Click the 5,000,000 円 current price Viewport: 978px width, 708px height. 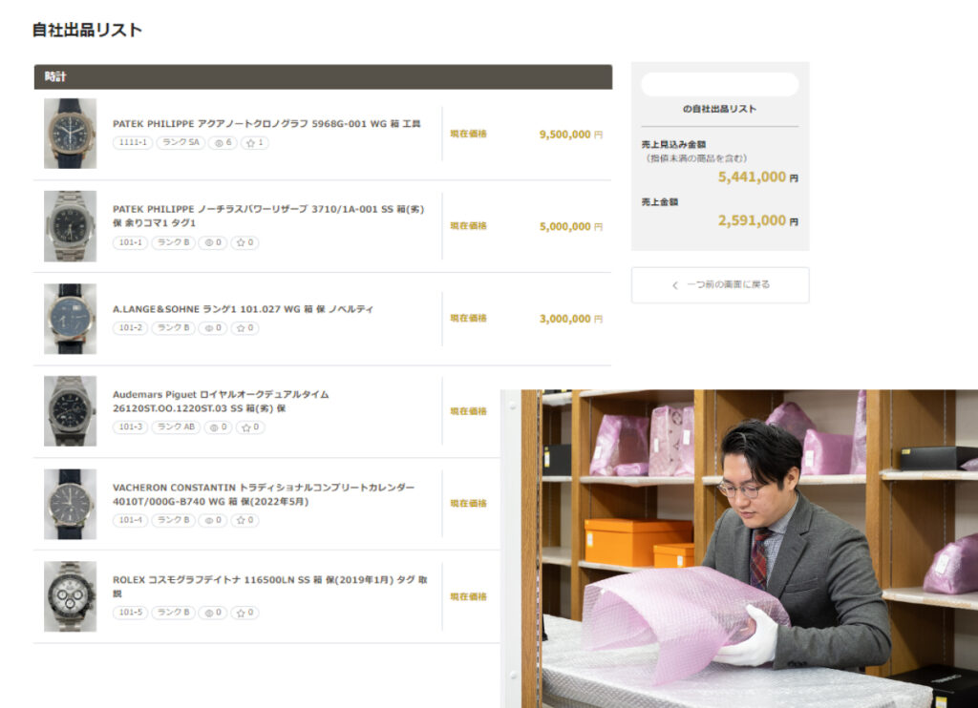coord(571,226)
